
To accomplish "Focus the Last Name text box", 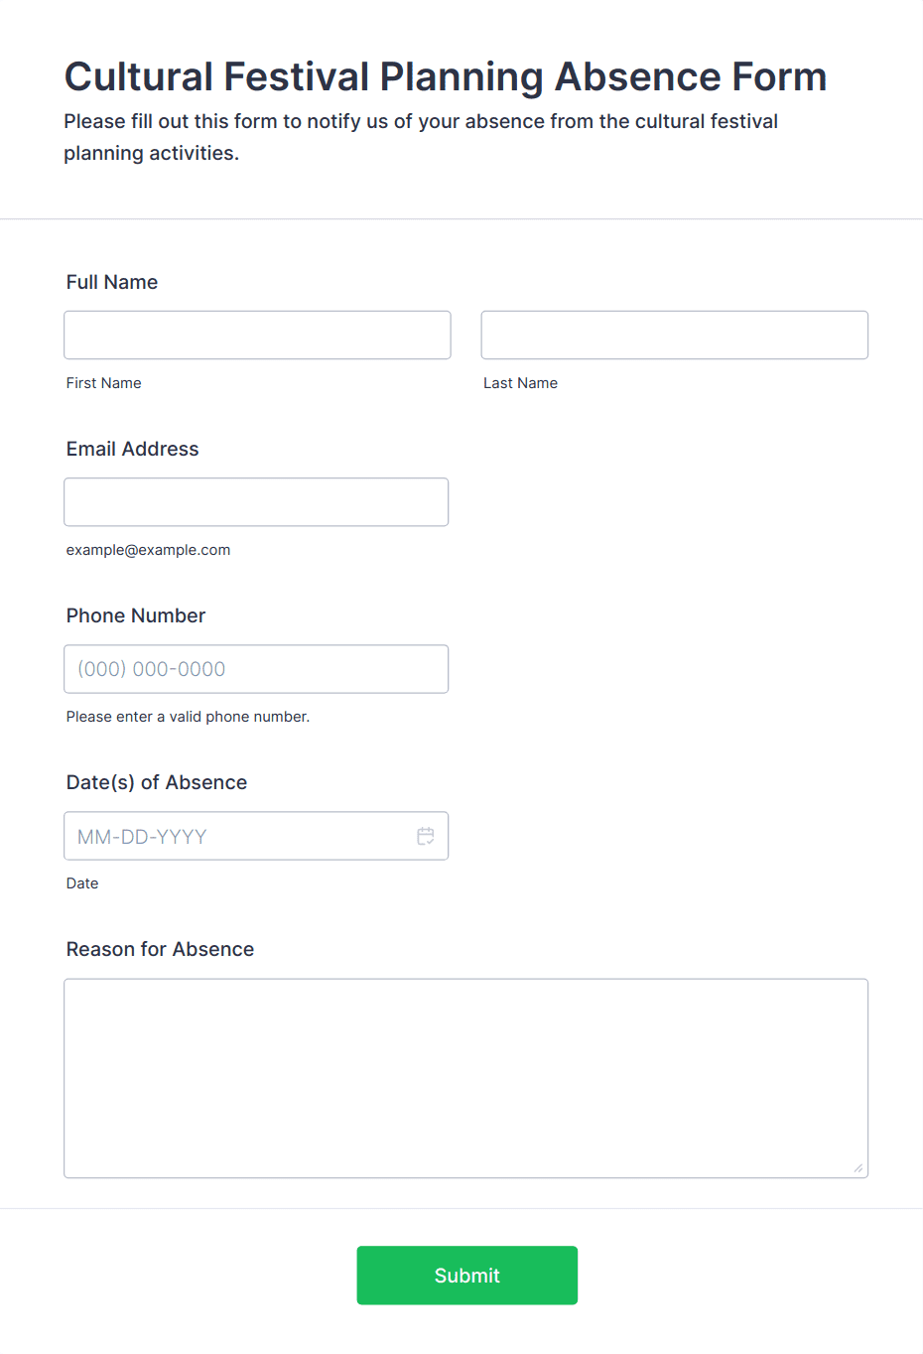I will click(675, 335).
